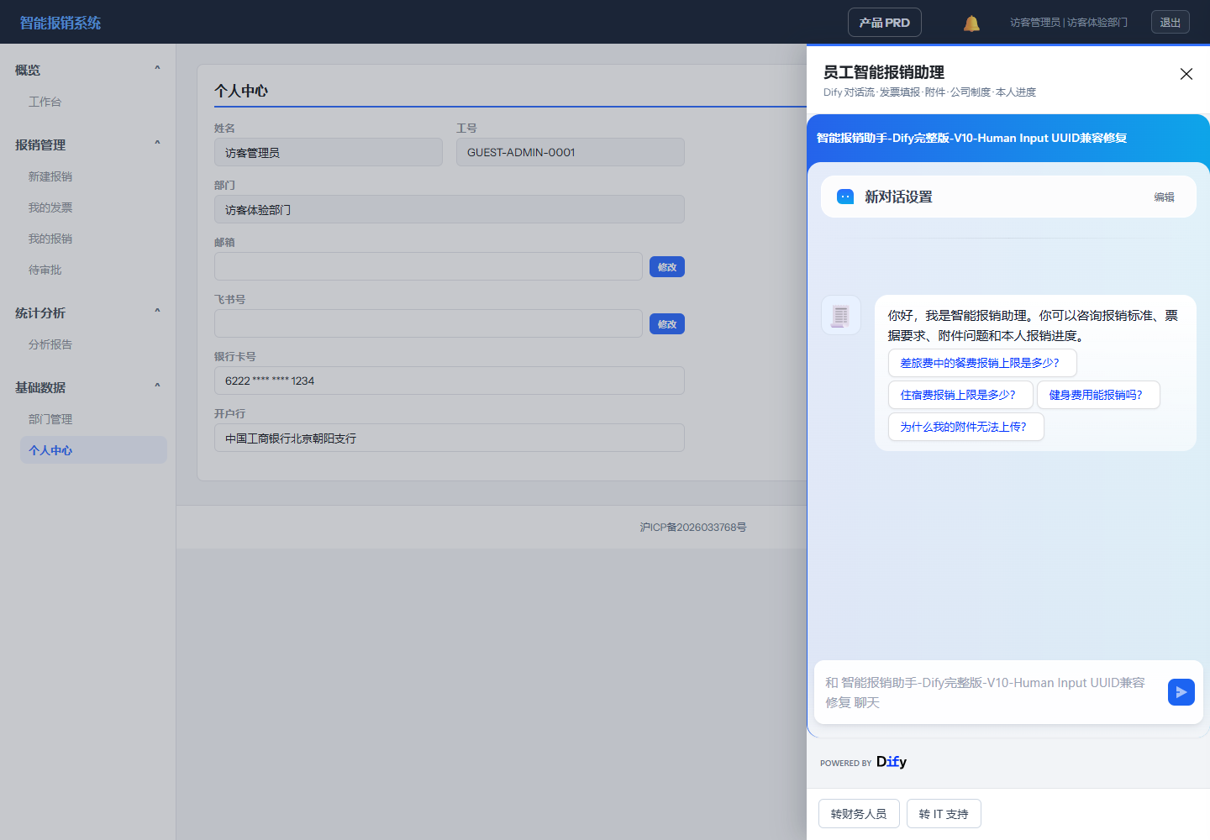Click the 产品 PRD button

coord(885,23)
